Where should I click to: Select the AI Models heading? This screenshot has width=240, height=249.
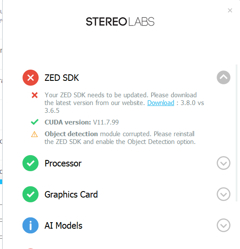click(63, 226)
